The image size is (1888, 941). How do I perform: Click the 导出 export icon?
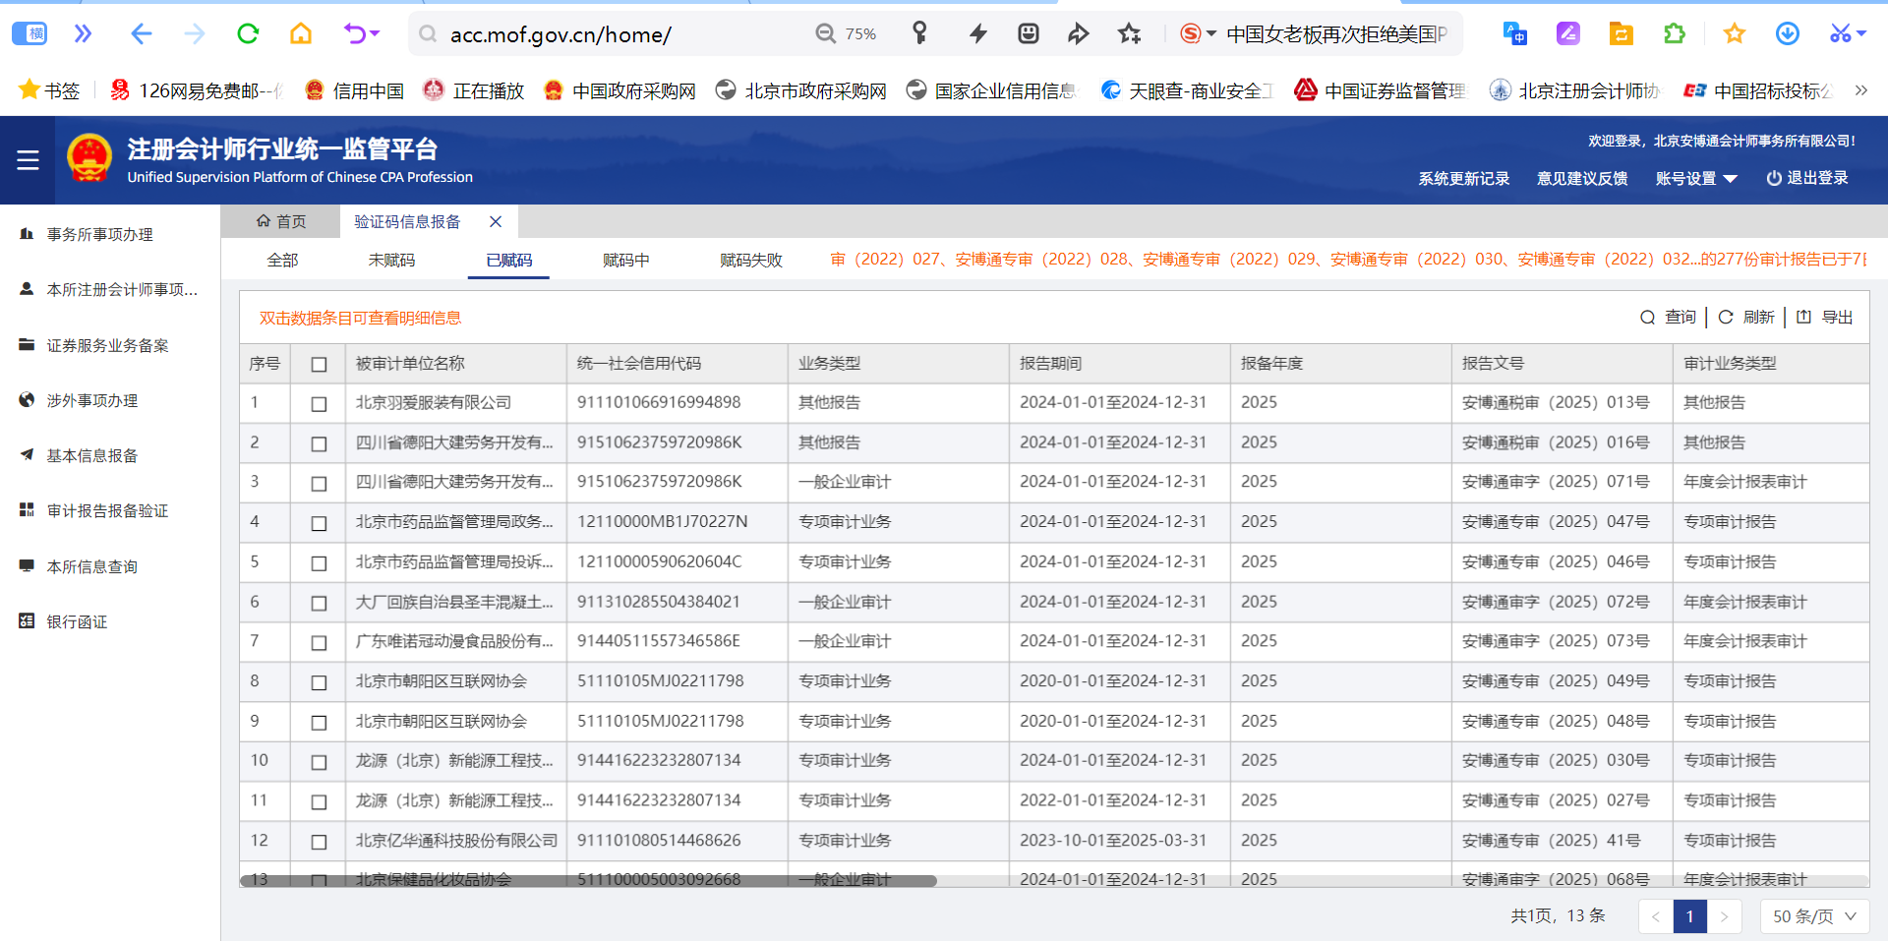point(1803,318)
